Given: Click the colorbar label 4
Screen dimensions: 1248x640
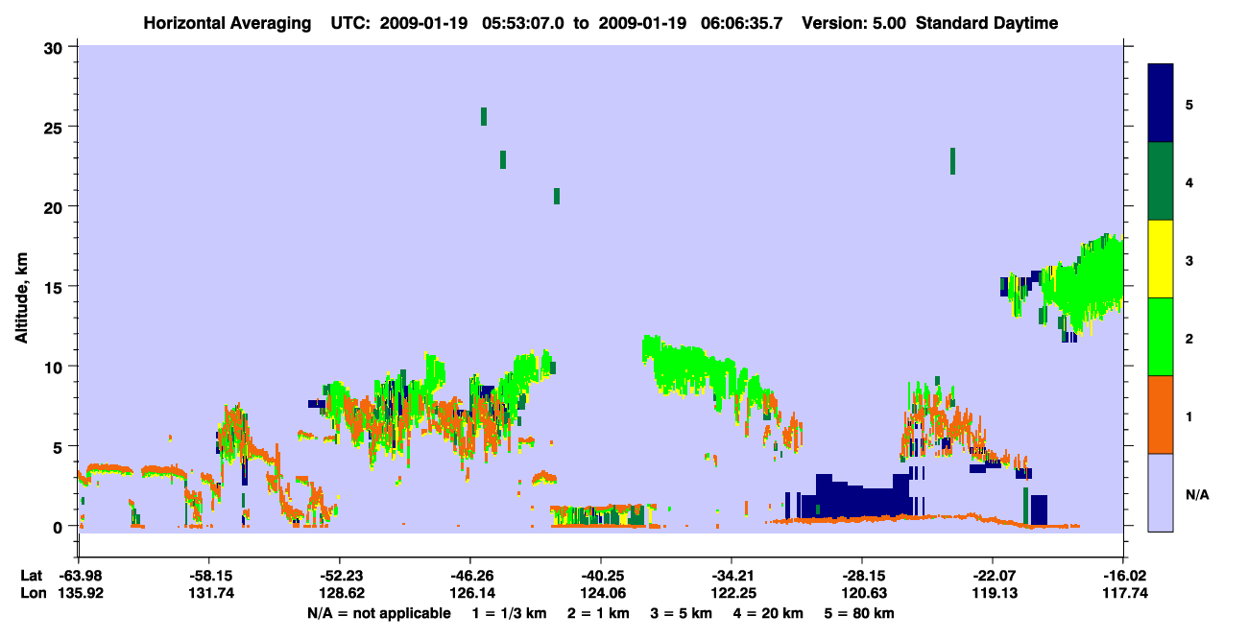Looking at the screenshot, I should coord(1189,181).
